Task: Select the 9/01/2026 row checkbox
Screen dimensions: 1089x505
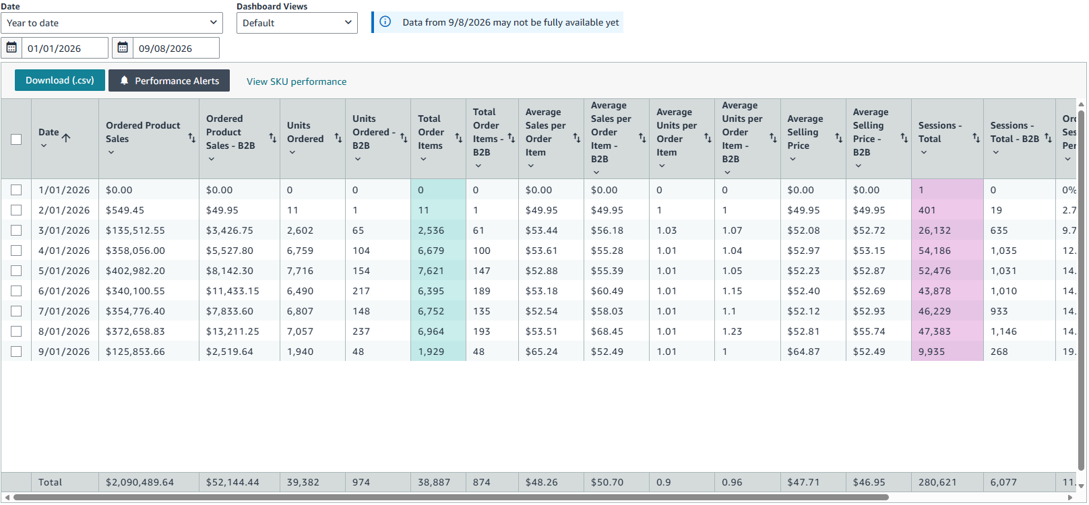Action: tap(16, 351)
